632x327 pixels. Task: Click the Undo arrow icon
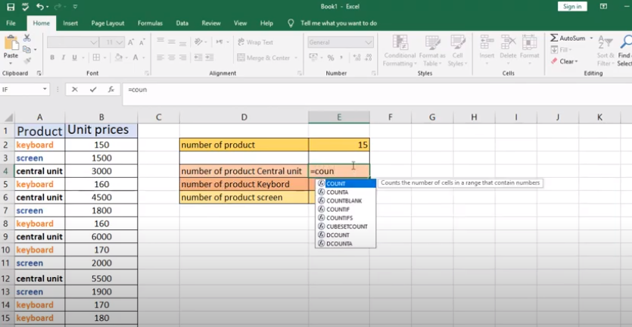(x=39, y=7)
